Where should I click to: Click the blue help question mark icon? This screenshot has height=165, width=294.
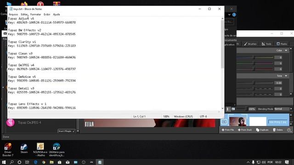(234, 15)
